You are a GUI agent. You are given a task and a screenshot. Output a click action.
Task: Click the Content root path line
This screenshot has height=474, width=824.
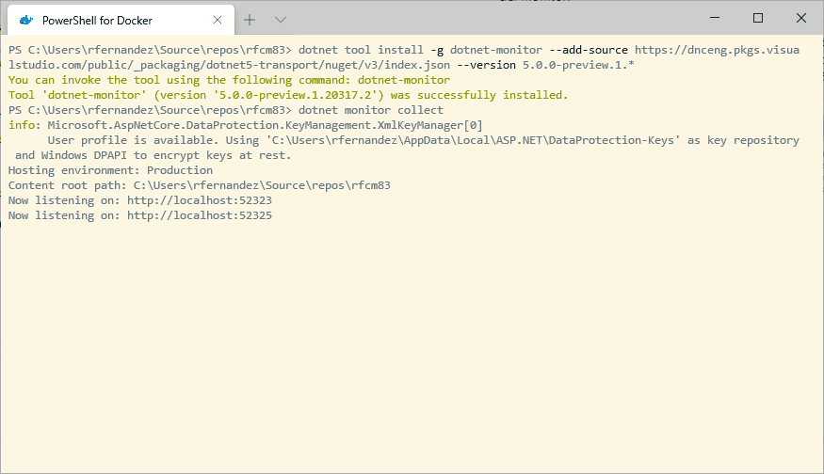point(199,185)
